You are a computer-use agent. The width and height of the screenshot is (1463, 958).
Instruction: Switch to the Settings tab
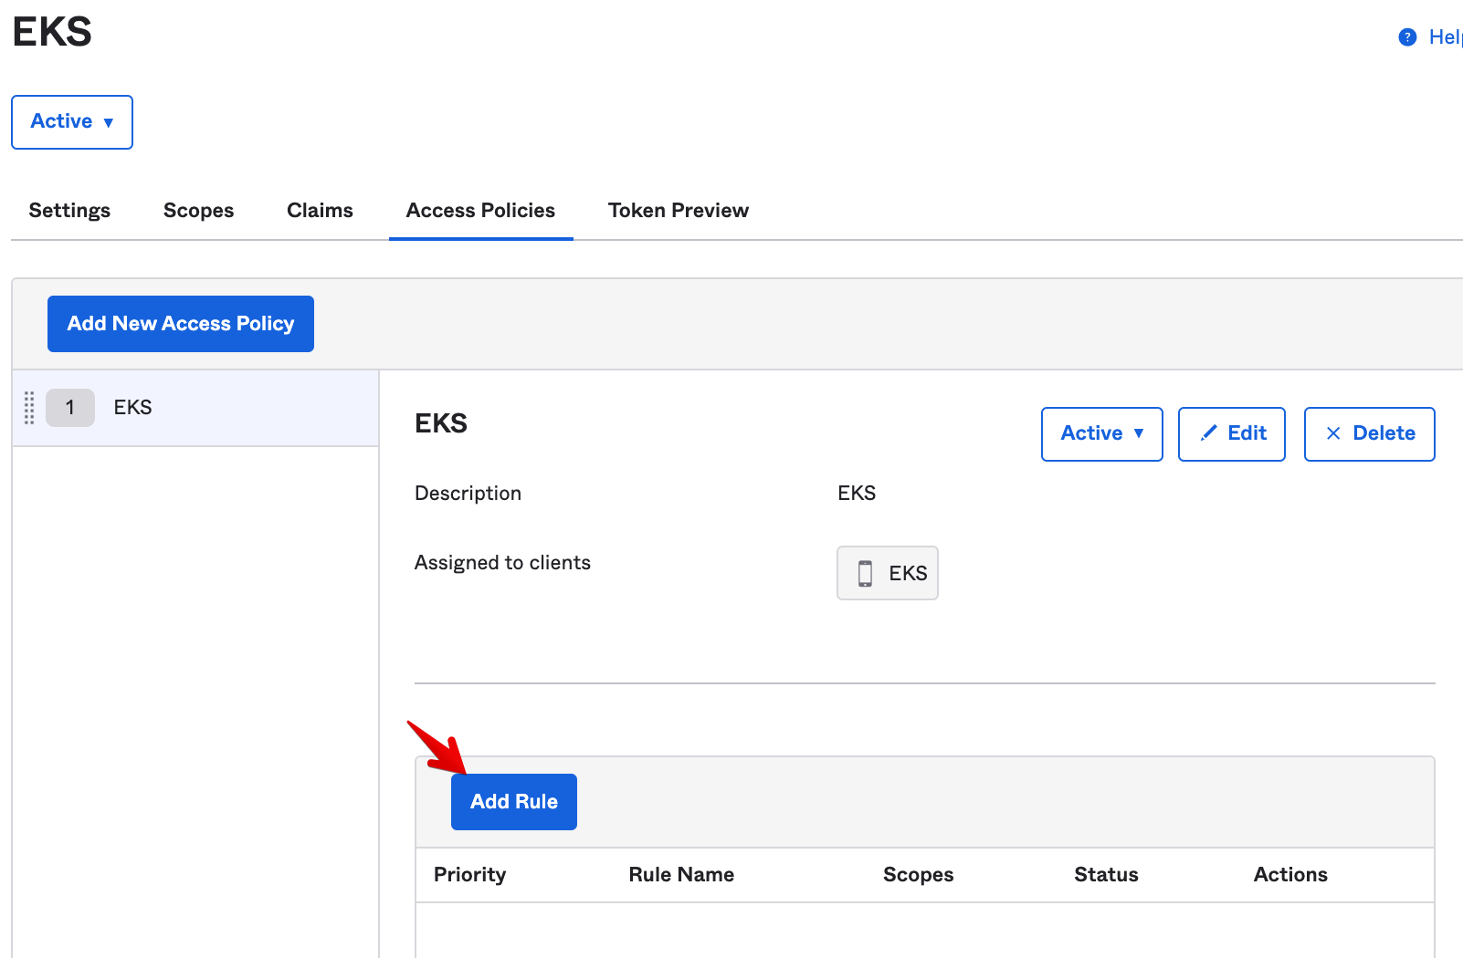[69, 211]
